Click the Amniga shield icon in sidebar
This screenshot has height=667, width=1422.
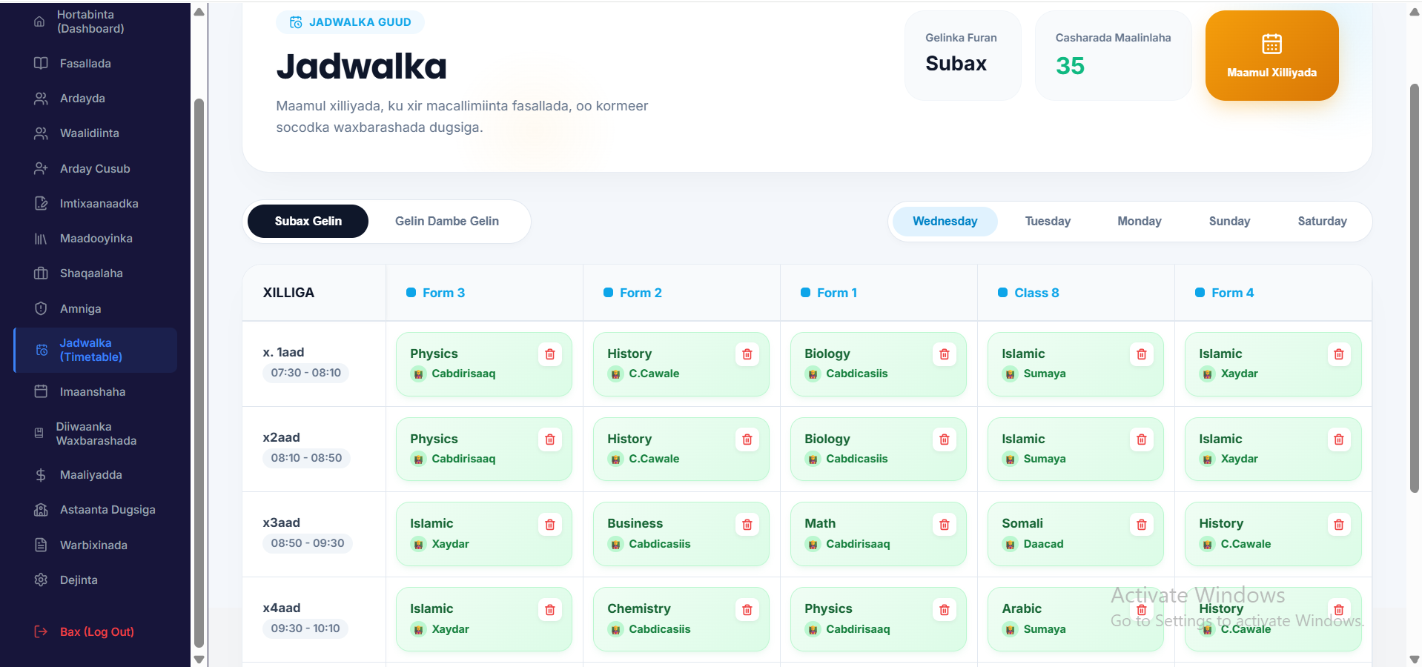41,308
